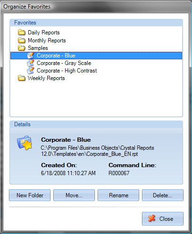Image resolution: width=192 pixels, height=234 pixels.
Task: Create a new folder with New Folder button
Action: [x=30, y=195]
